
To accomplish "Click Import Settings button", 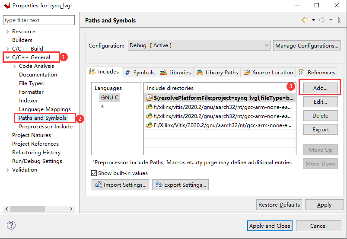I will (120, 185).
